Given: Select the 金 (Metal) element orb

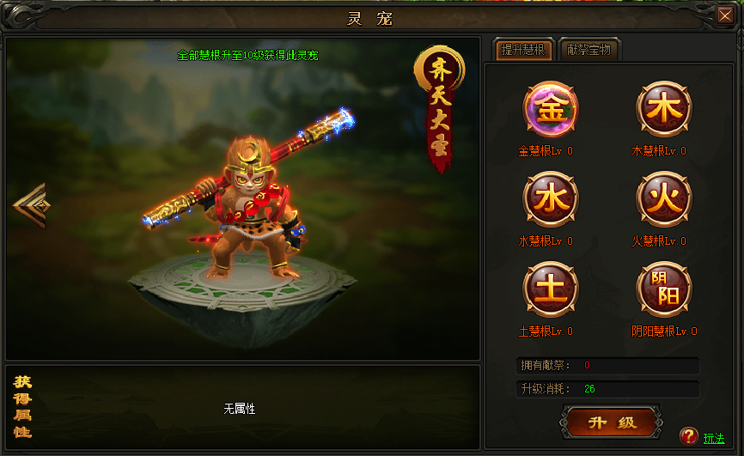Looking at the screenshot, I should [x=551, y=109].
